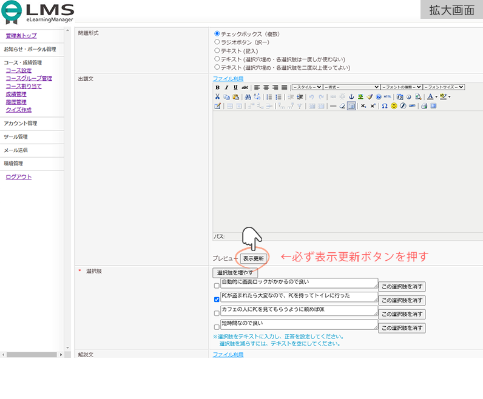
Task: Toggle underline formatting in editor
Action: click(235, 87)
